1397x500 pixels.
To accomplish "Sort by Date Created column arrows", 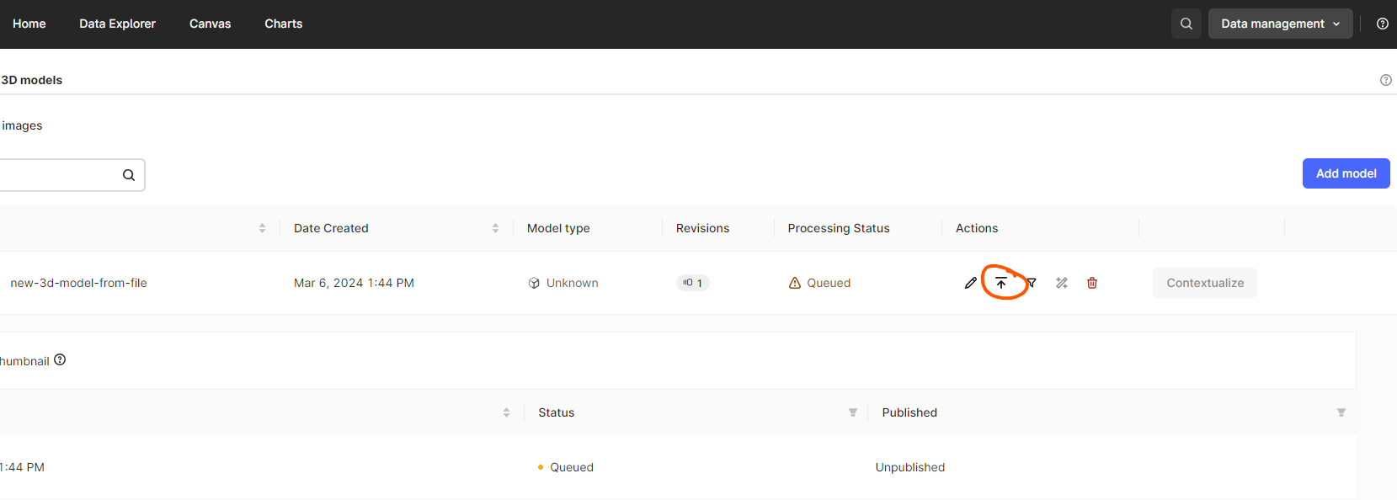I will tap(495, 228).
